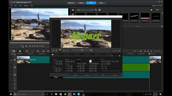Click Reset in Customize Motion dialog
Screen dimensions: 172x96
point(75,75)
